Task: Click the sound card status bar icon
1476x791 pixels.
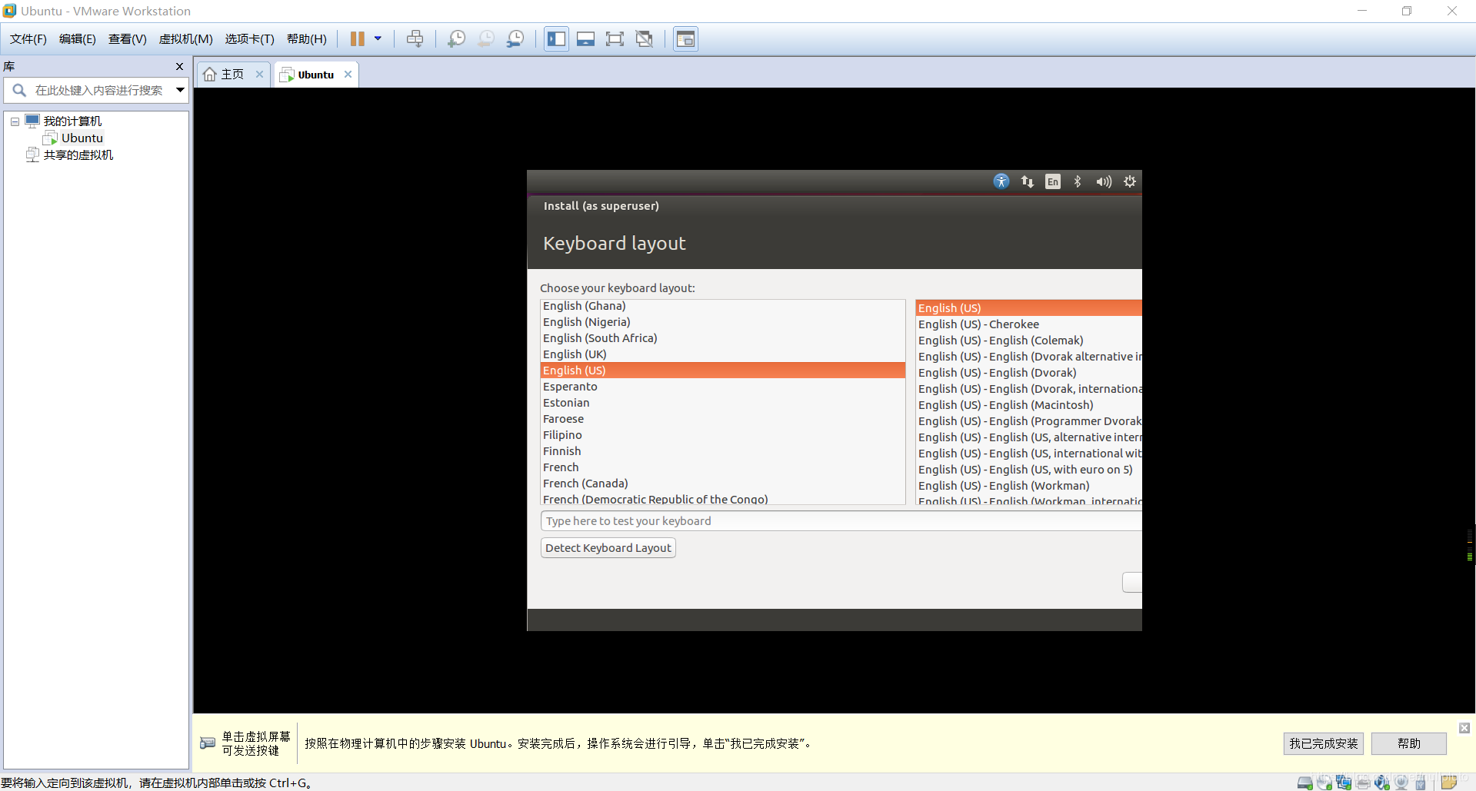Action: tap(1382, 783)
